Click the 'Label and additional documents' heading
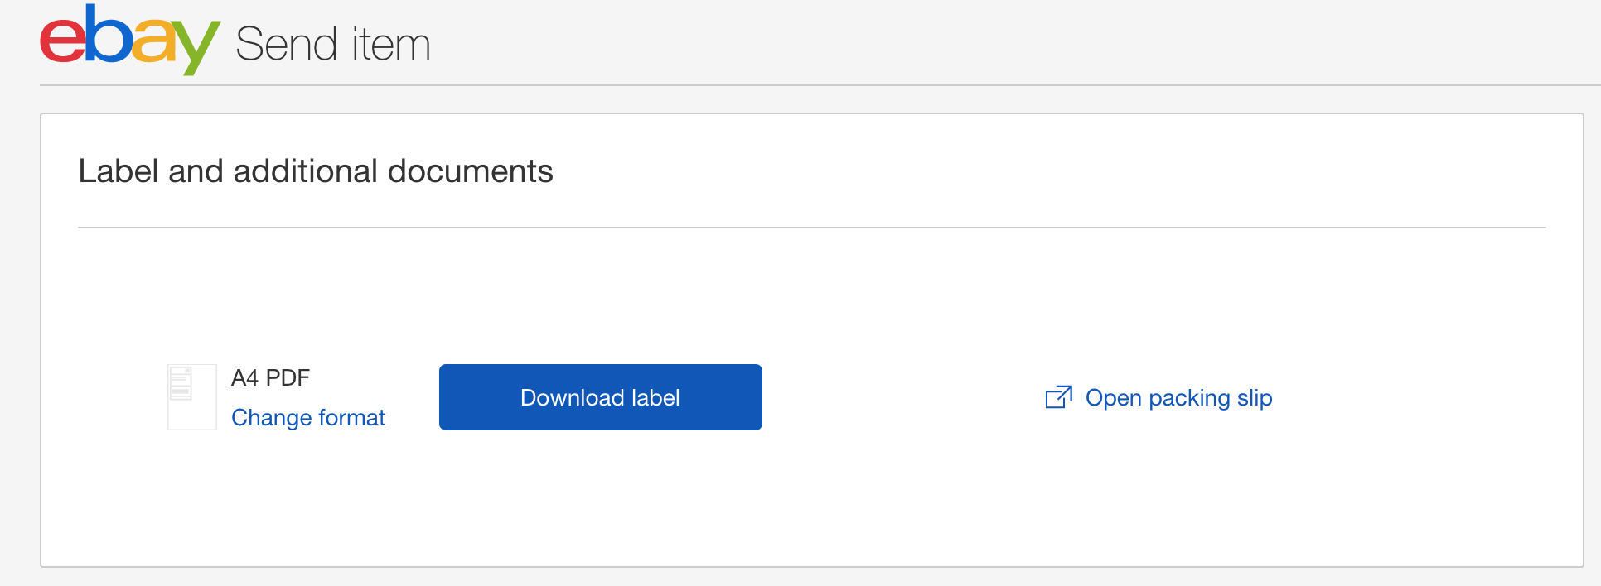Viewport: 1601px width, 586px height. (x=316, y=171)
